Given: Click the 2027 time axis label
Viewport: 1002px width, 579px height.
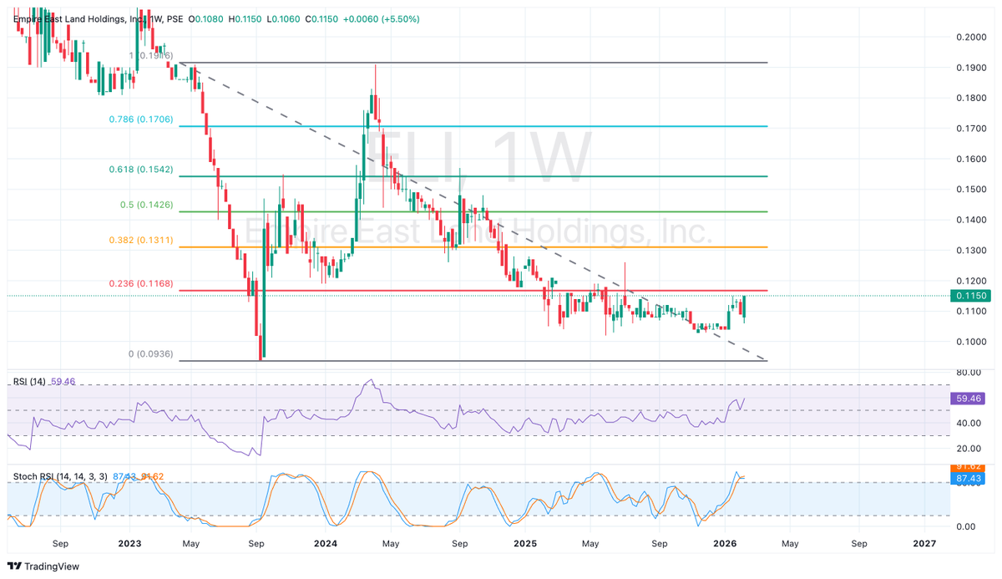Looking at the screenshot, I should pos(924,542).
